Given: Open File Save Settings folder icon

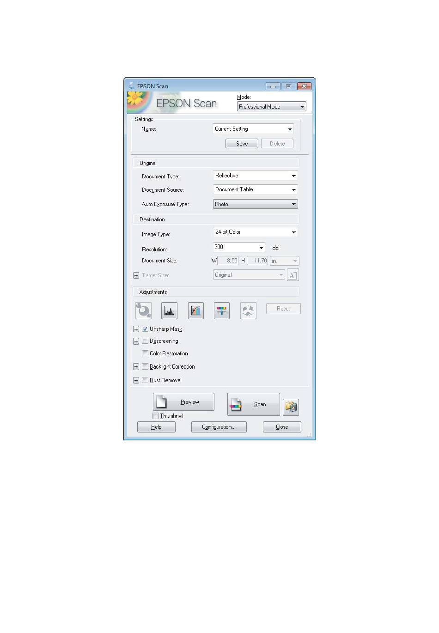Looking at the screenshot, I should (x=291, y=407).
